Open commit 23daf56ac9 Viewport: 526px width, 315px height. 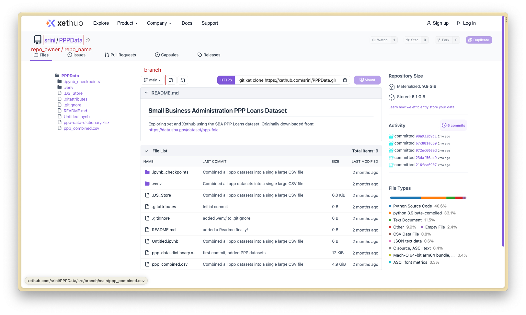click(426, 158)
